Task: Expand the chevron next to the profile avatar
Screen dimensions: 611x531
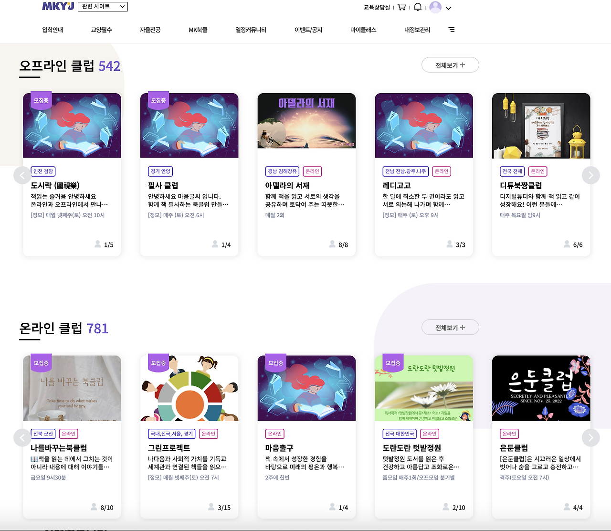Action: coord(448,9)
